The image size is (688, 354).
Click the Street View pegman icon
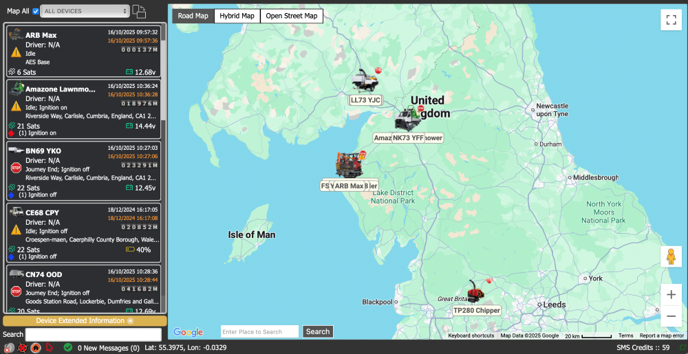(x=670, y=256)
